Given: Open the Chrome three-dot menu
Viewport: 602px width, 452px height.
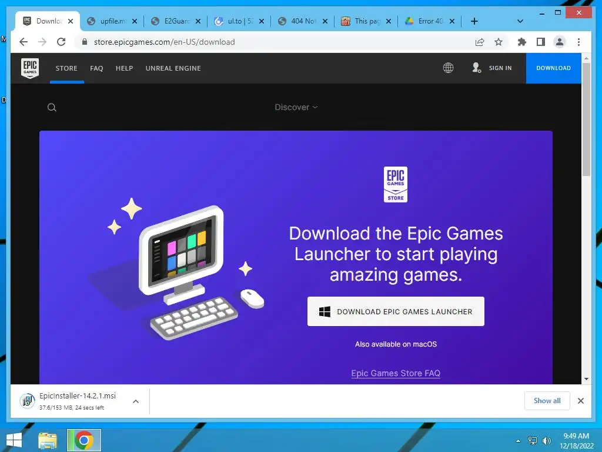Looking at the screenshot, I should [x=578, y=42].
